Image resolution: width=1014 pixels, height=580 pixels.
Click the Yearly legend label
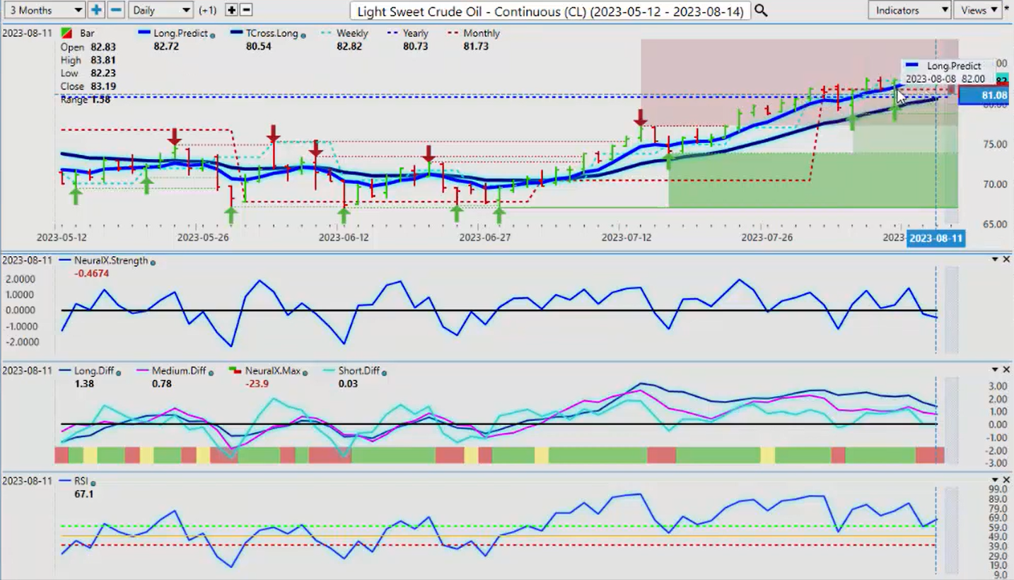point(416,33)
